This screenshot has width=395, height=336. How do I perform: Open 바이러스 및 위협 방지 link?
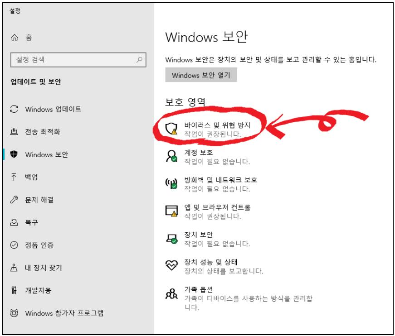click(x=217, y=125)
